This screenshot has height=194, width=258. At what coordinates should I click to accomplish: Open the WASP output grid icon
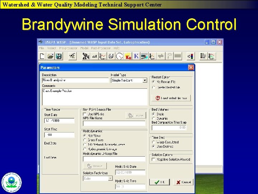click(204, 56)
